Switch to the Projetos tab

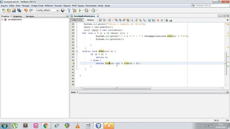coord(5,16)
